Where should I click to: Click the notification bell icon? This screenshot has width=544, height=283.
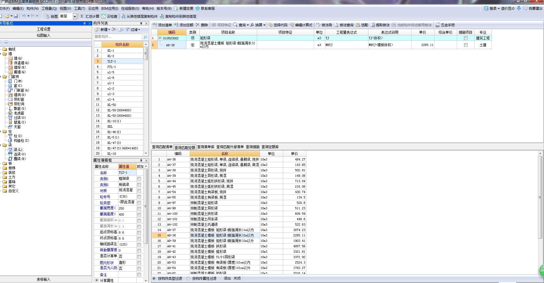point(519,8)
